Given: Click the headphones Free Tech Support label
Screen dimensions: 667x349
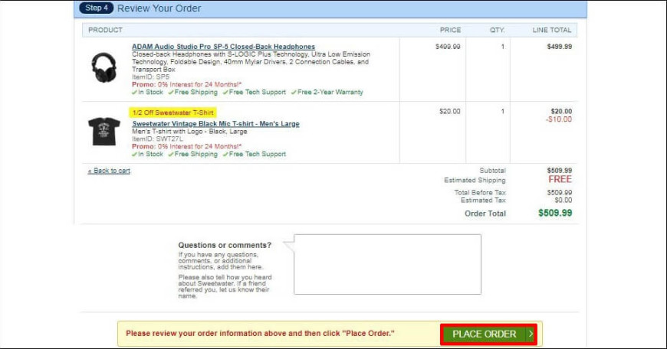Looking at the screenshot, I should [x=255, y=92].
